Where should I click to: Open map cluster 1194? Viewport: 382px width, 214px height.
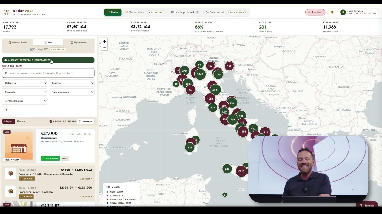(243, 131)
